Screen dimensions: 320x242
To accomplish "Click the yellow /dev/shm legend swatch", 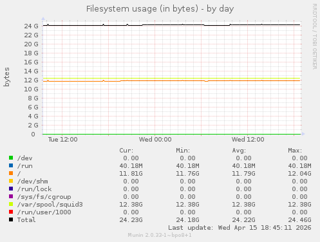I will tap(11, 181).
